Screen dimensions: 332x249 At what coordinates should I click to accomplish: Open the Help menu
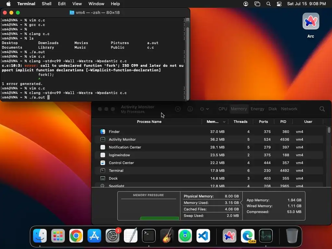coord(115,4)
